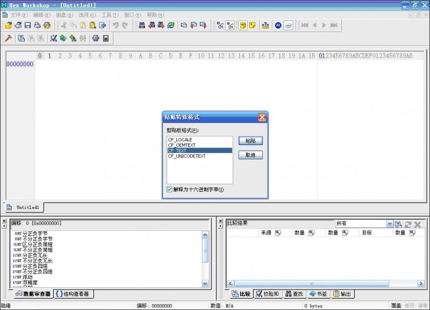Click compare results horizontal scrollbar thumb

coord(312,284)
